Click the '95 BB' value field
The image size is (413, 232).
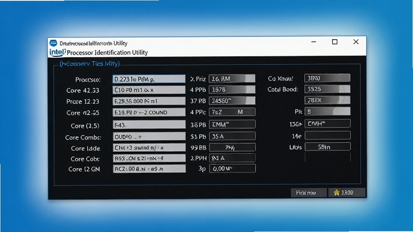pyautogui.click(x=232, y=147)
